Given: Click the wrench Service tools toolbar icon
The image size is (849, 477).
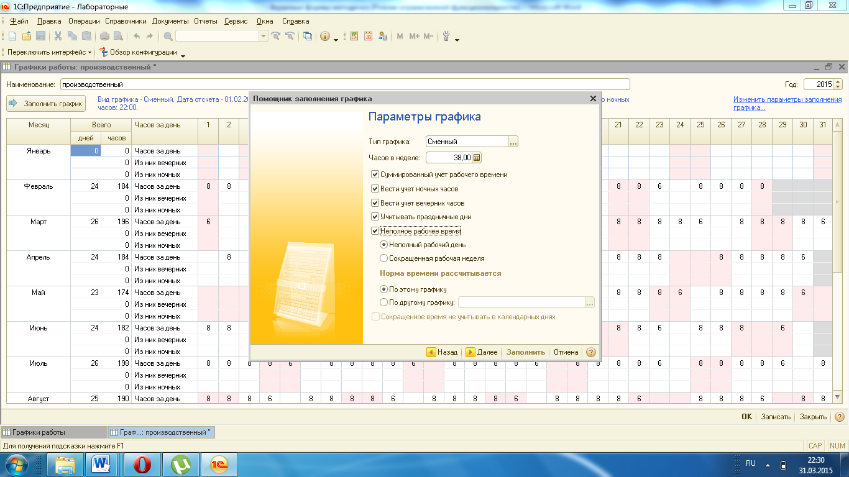Looking at the screenshot, I should tap(446, 36).
